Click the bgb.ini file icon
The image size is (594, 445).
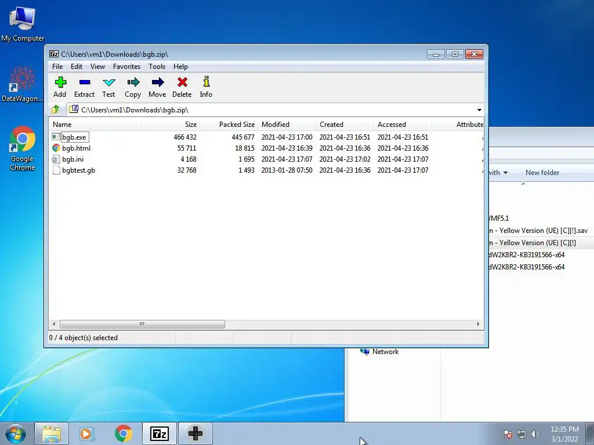tap(56, 159)
